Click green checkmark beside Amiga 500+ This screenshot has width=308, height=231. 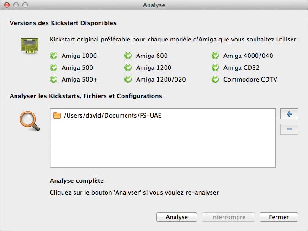coord(53,79)
